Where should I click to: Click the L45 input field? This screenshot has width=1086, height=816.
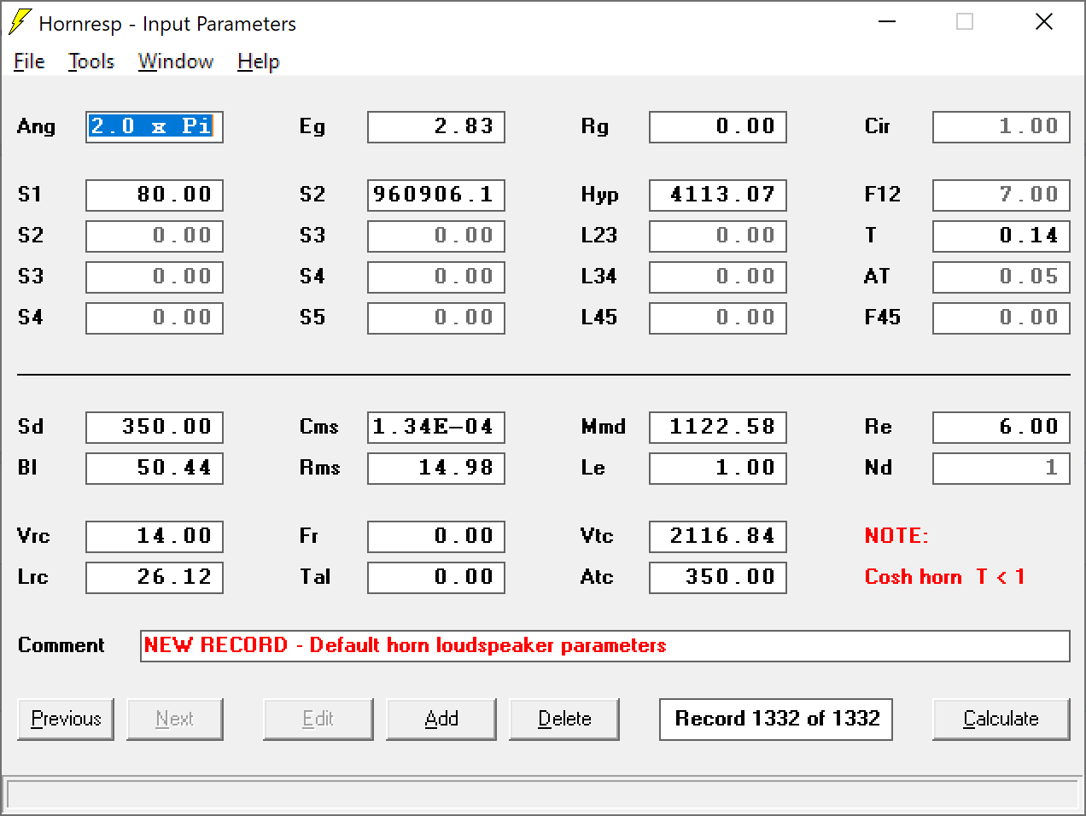point(718,318)
